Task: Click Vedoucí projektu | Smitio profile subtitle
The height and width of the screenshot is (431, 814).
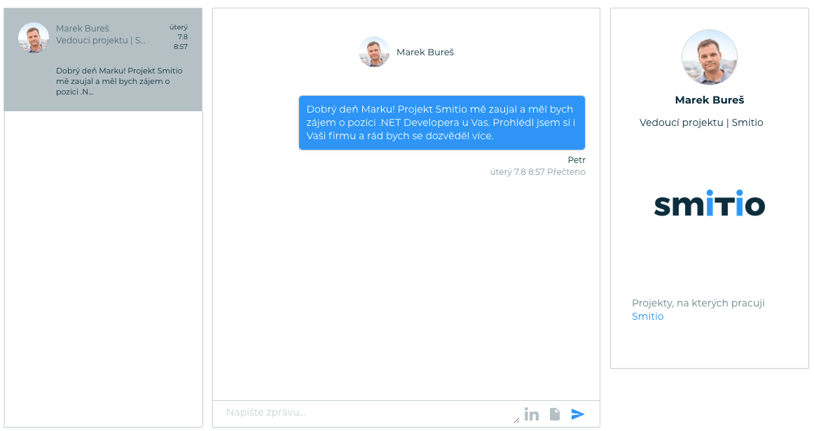Action: [x=701, y=123]
